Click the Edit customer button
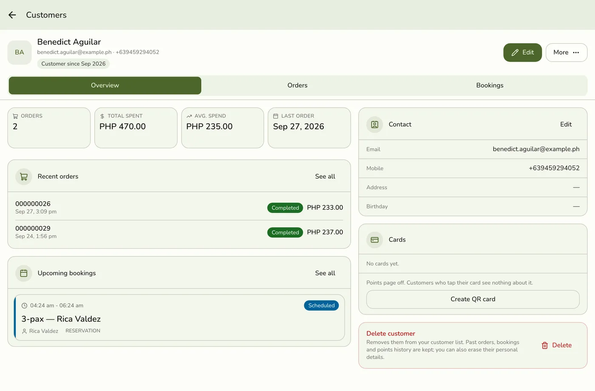Image resolution: width=595 pixels, height=391 pixels. (x=522, y=52)
